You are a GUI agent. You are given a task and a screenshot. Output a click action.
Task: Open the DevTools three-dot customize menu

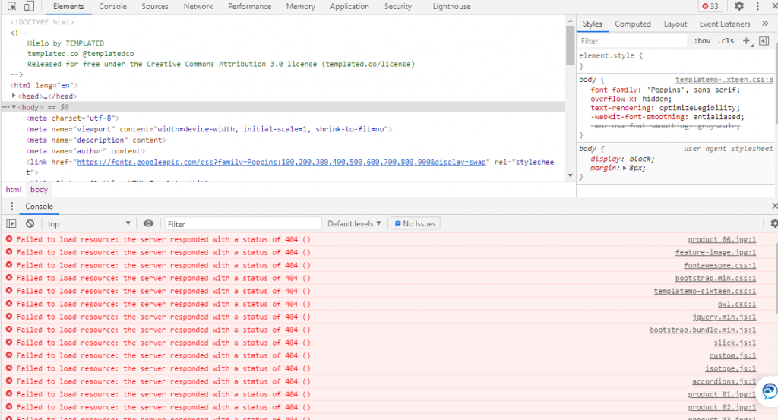pos(757,6)
